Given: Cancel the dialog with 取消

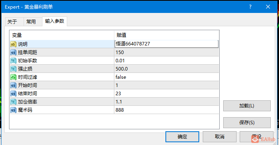Looking at the screenshot, I should coord(220,137).
